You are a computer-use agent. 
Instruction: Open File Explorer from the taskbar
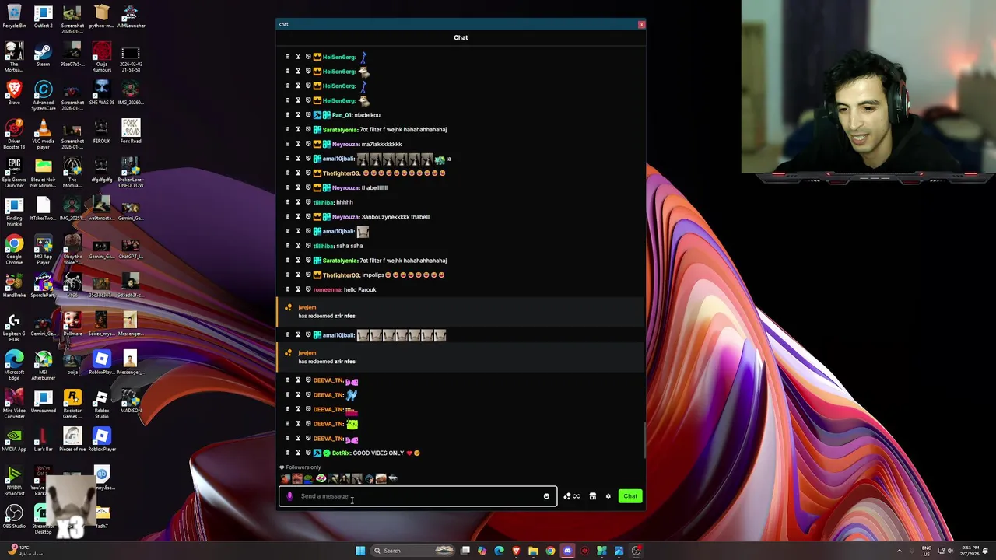coord(533,551)
